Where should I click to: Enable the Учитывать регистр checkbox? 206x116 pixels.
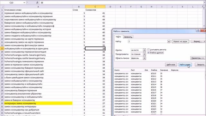point(148,50)
